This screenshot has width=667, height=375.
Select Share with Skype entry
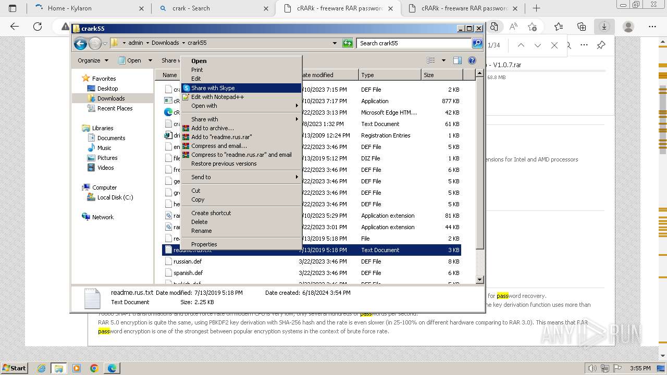[241, 88]
